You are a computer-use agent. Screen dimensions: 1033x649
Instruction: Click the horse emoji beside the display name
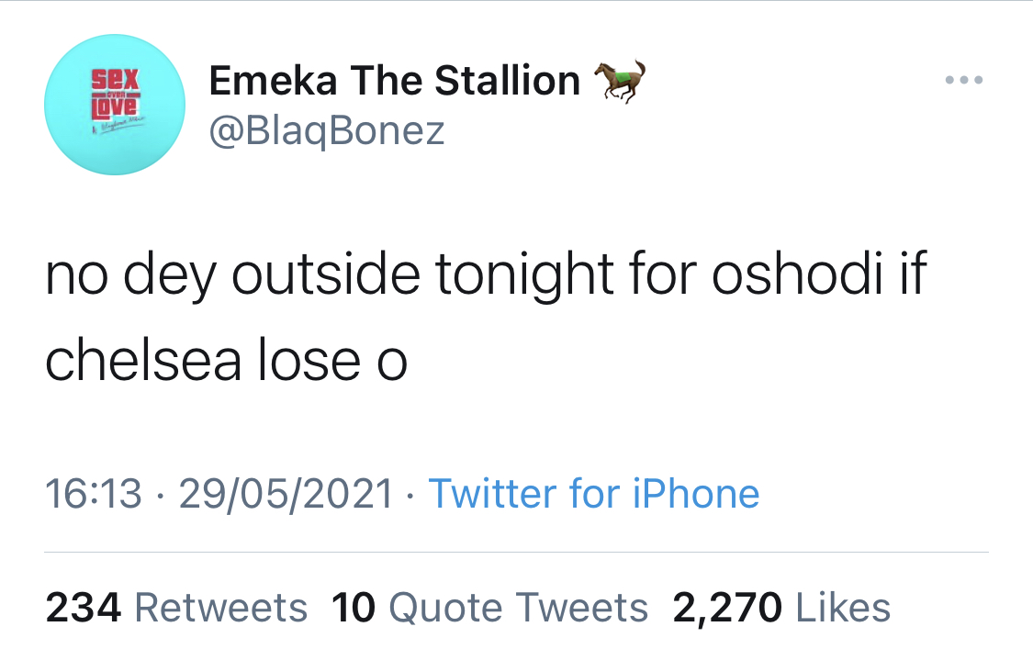(620, 81)
